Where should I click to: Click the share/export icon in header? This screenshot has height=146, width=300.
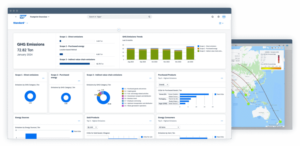[x=220, y=23]
